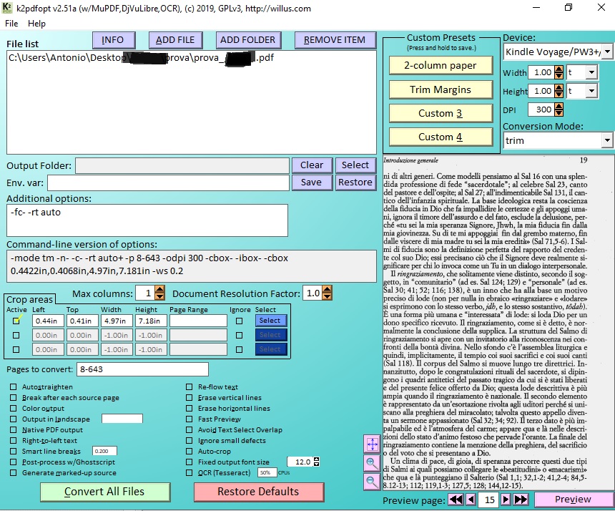The image size is (615, 511).
Task: Click the Additional options text box
Action: tap(147, 220)
